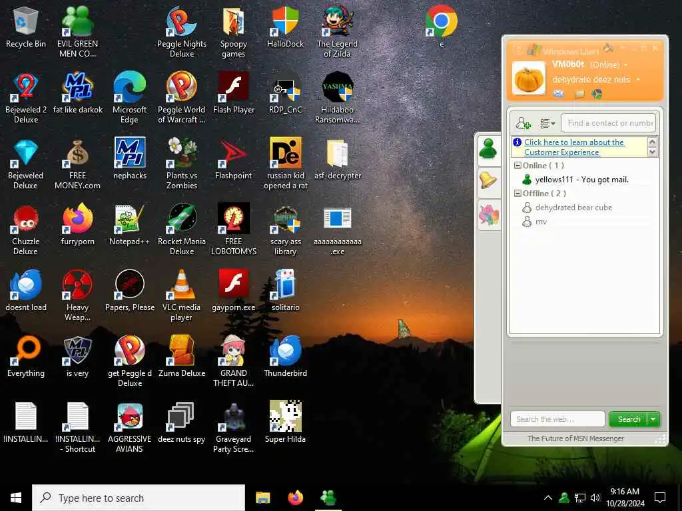This screenshot has height=511, width=682.
Task: Open the network tray icon
Action: pyautogui.click(x=580, y=498)
